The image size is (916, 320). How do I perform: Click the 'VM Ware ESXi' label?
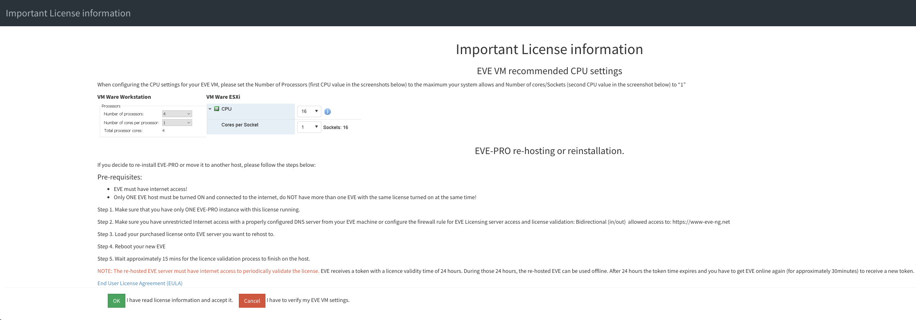[x=223, y=97]
